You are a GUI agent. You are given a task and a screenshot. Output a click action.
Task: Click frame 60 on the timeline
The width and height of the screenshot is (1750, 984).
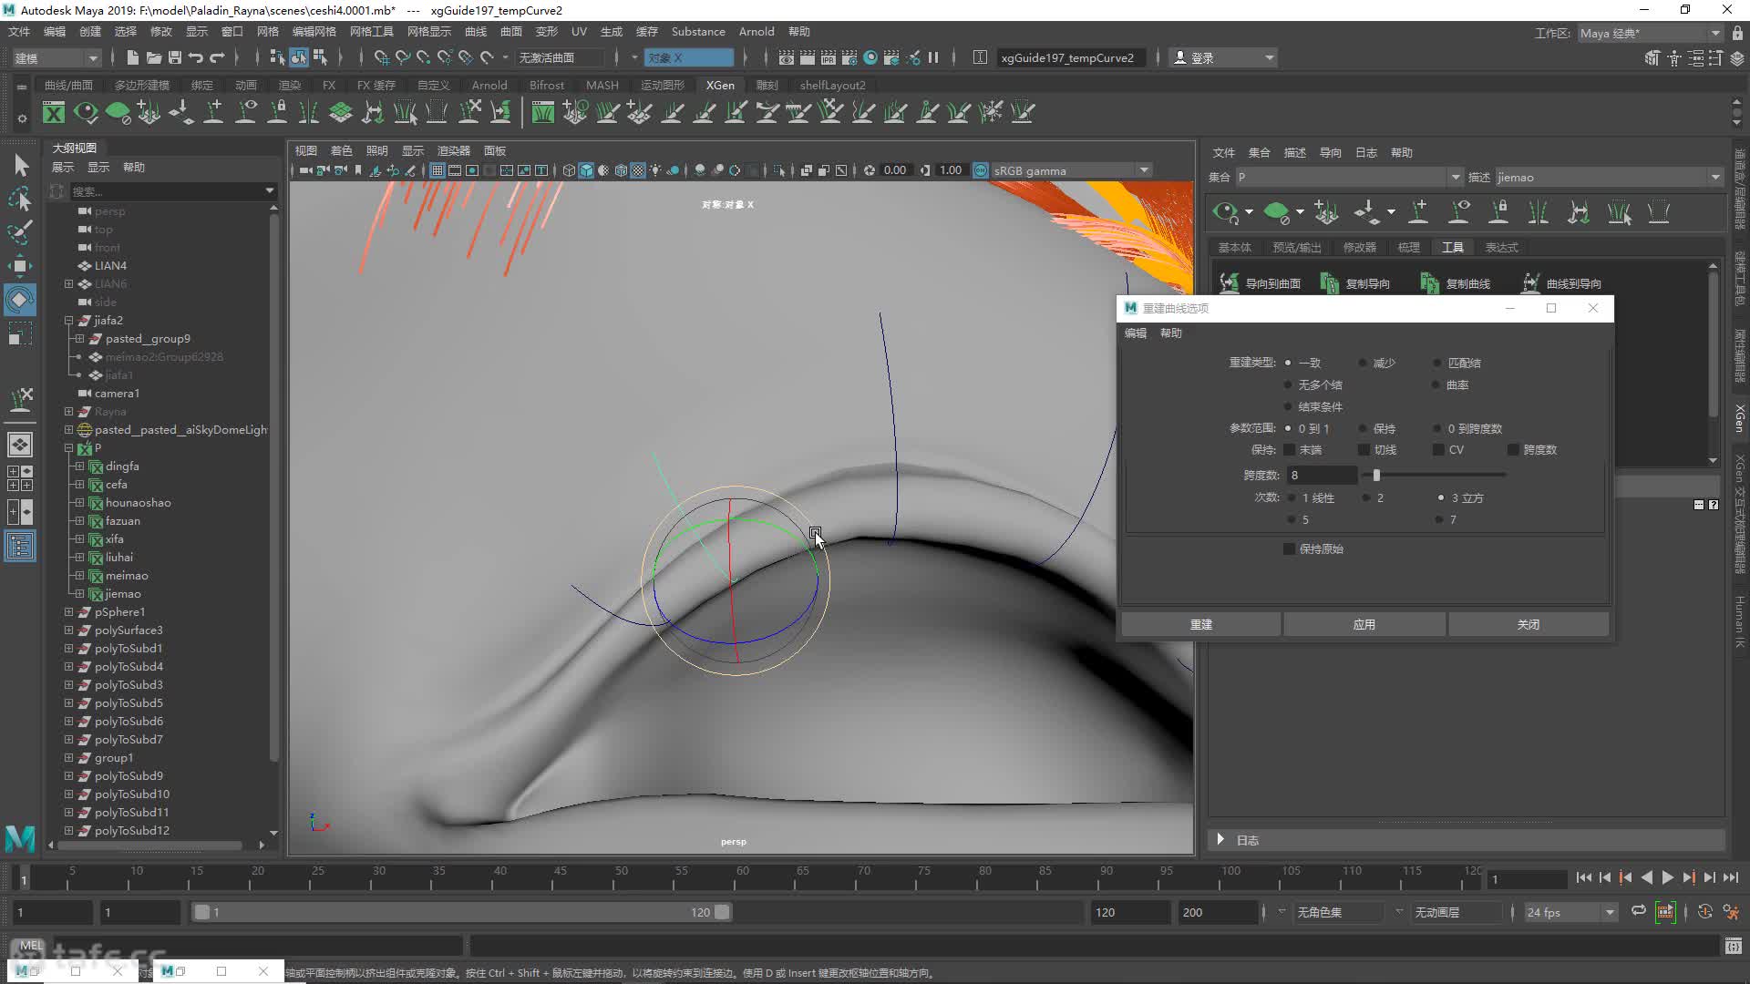743,877
